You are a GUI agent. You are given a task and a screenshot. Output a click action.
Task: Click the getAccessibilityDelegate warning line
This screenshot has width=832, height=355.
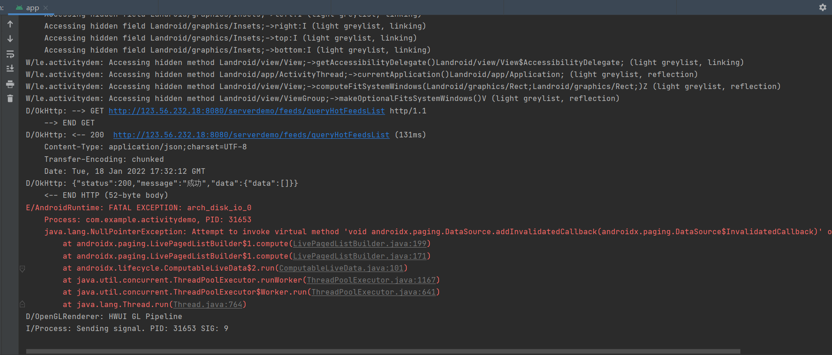[x=385, y=62]
